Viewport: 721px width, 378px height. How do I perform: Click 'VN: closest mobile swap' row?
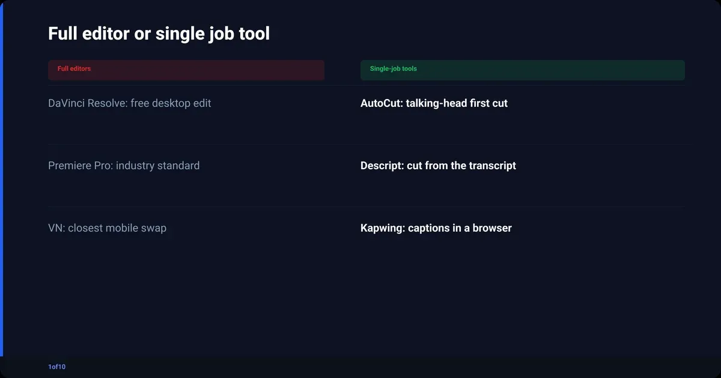(x=108, y=228)
